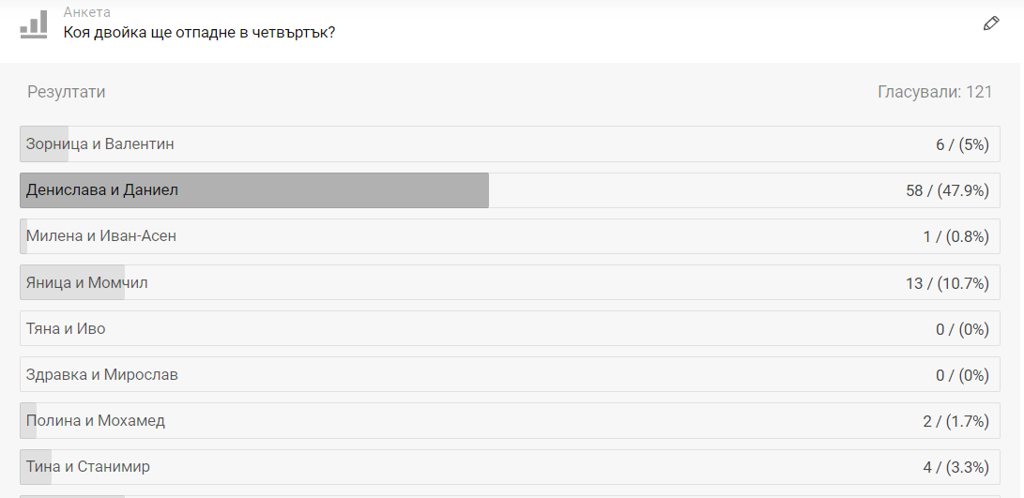Click the poll bar chart icon

coord(34,24)
